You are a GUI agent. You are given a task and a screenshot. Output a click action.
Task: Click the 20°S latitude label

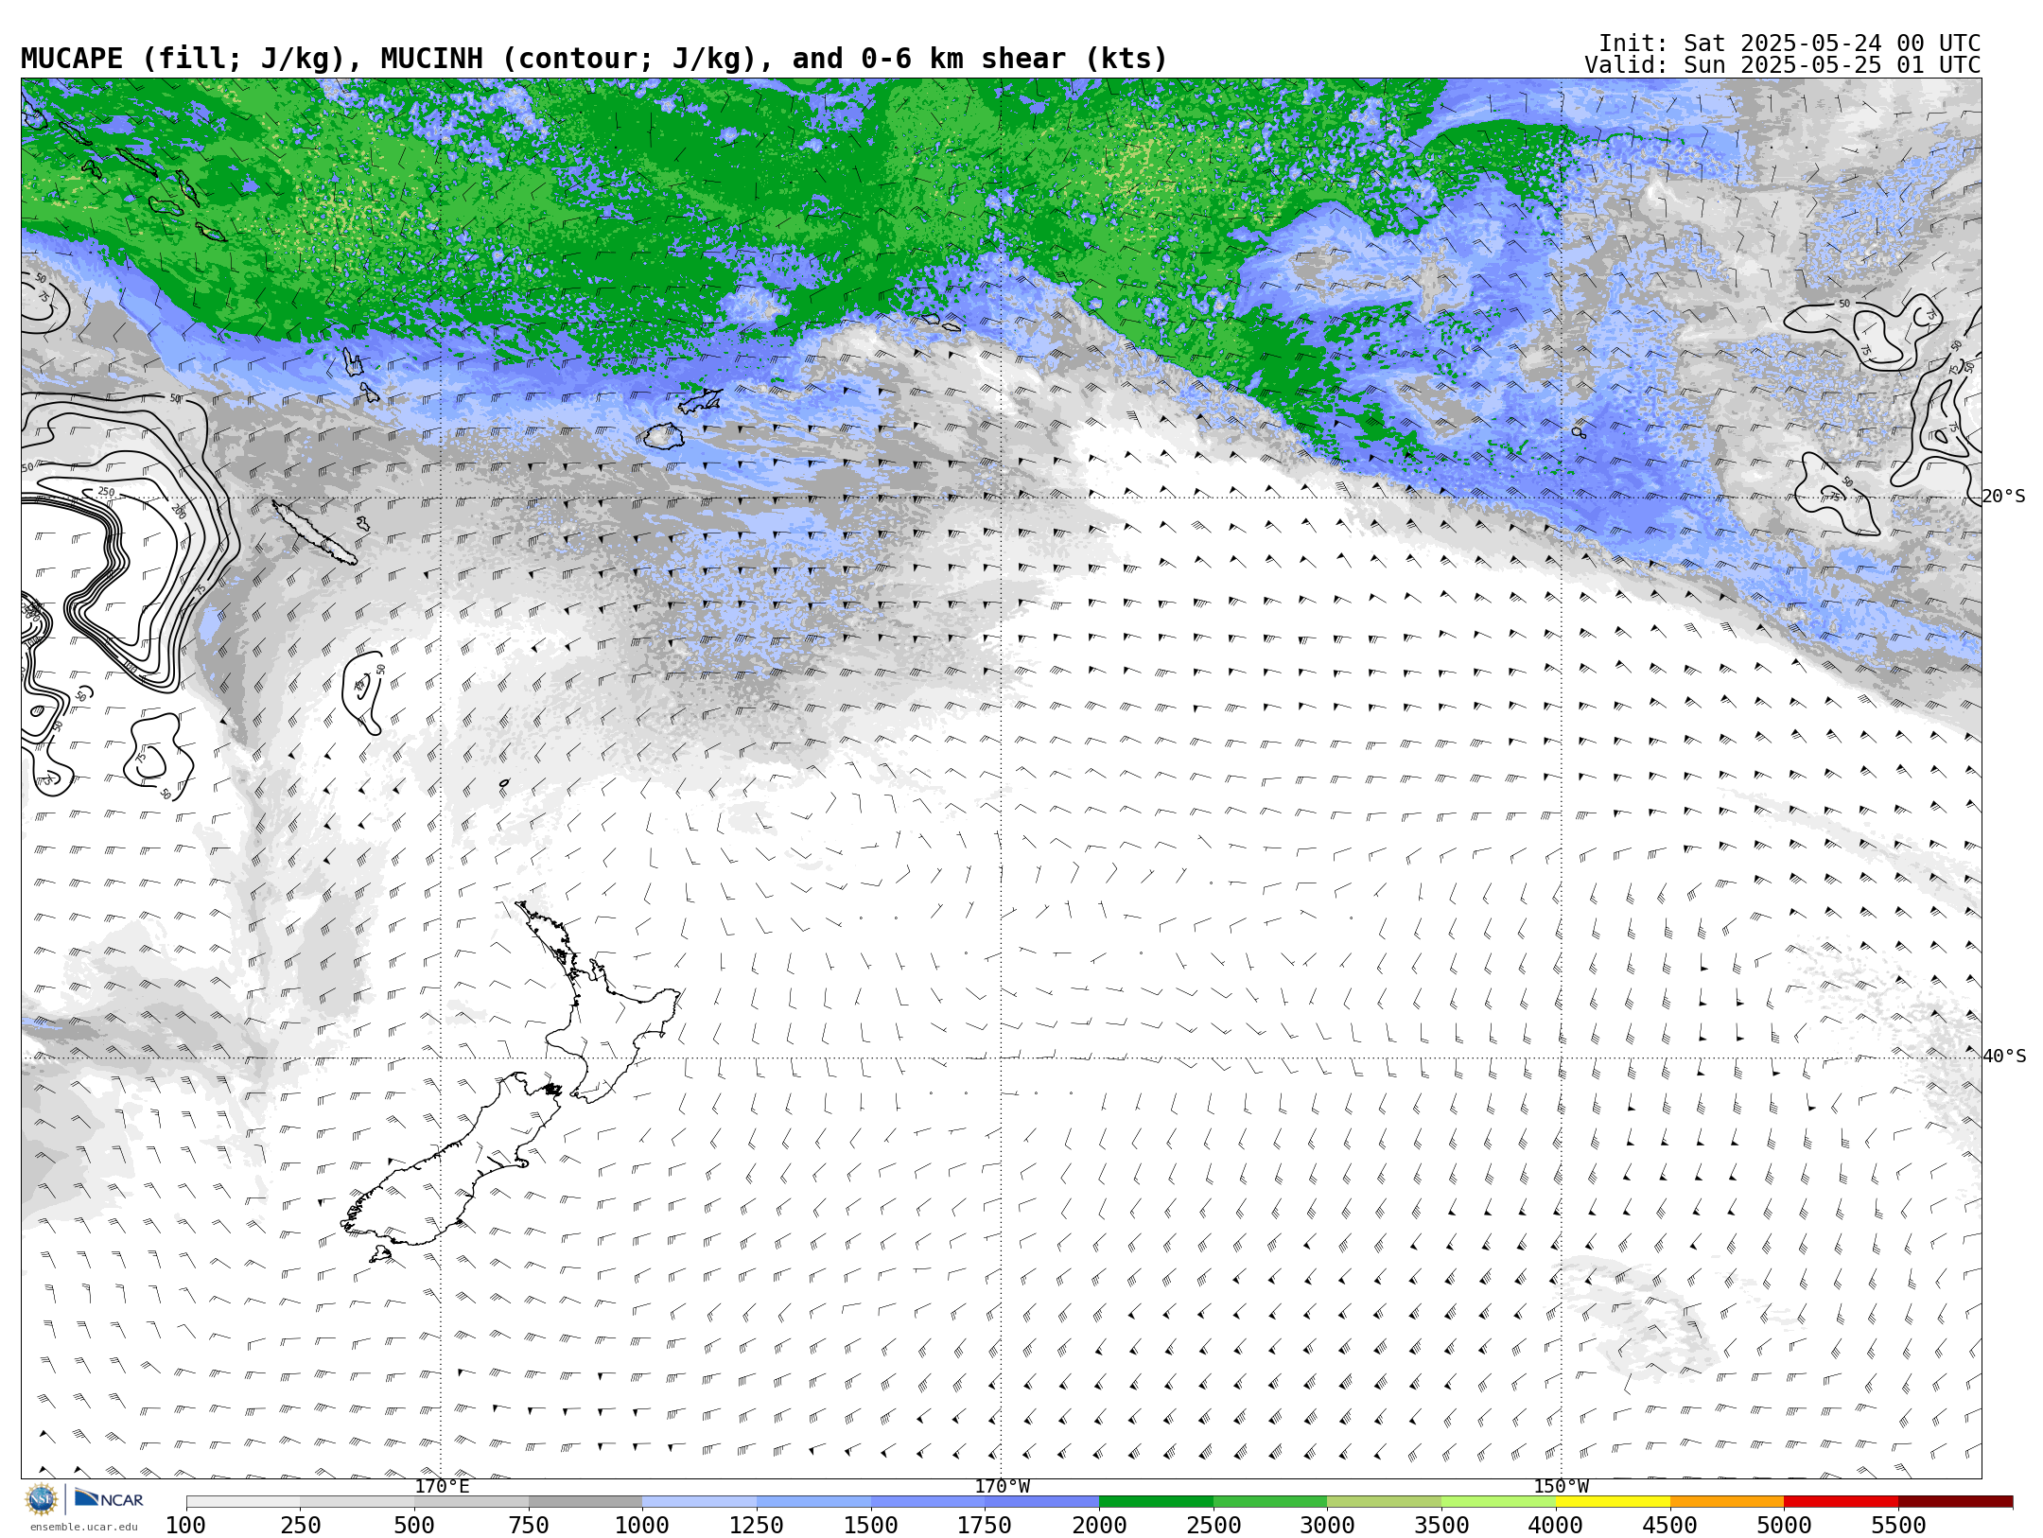point(2004,497)
